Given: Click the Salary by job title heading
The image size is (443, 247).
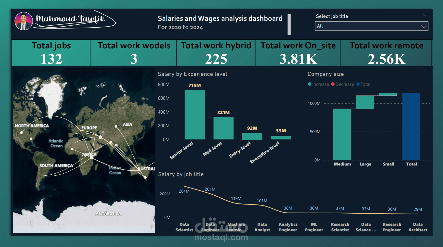Looking at the screenshot, I should (181, 174).
